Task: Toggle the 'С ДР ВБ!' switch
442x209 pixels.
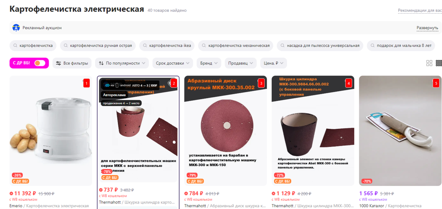Action: (x=39, y=63)
